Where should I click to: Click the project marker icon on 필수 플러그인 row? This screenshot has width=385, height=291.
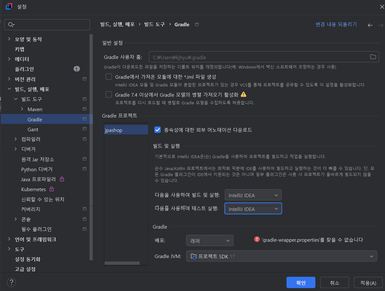click(84, 229)
